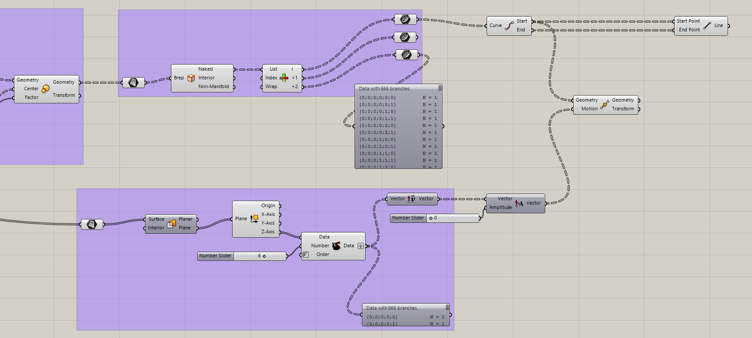Click the List Item component's arrow icon
This screenshot has width=752, height=338.
pos(284,78)
